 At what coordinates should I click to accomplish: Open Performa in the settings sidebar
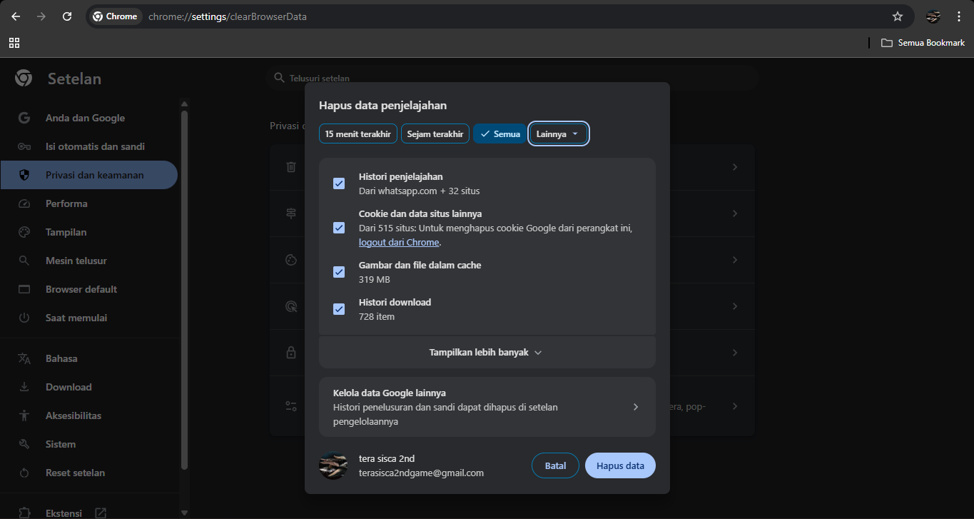(66, 203)
